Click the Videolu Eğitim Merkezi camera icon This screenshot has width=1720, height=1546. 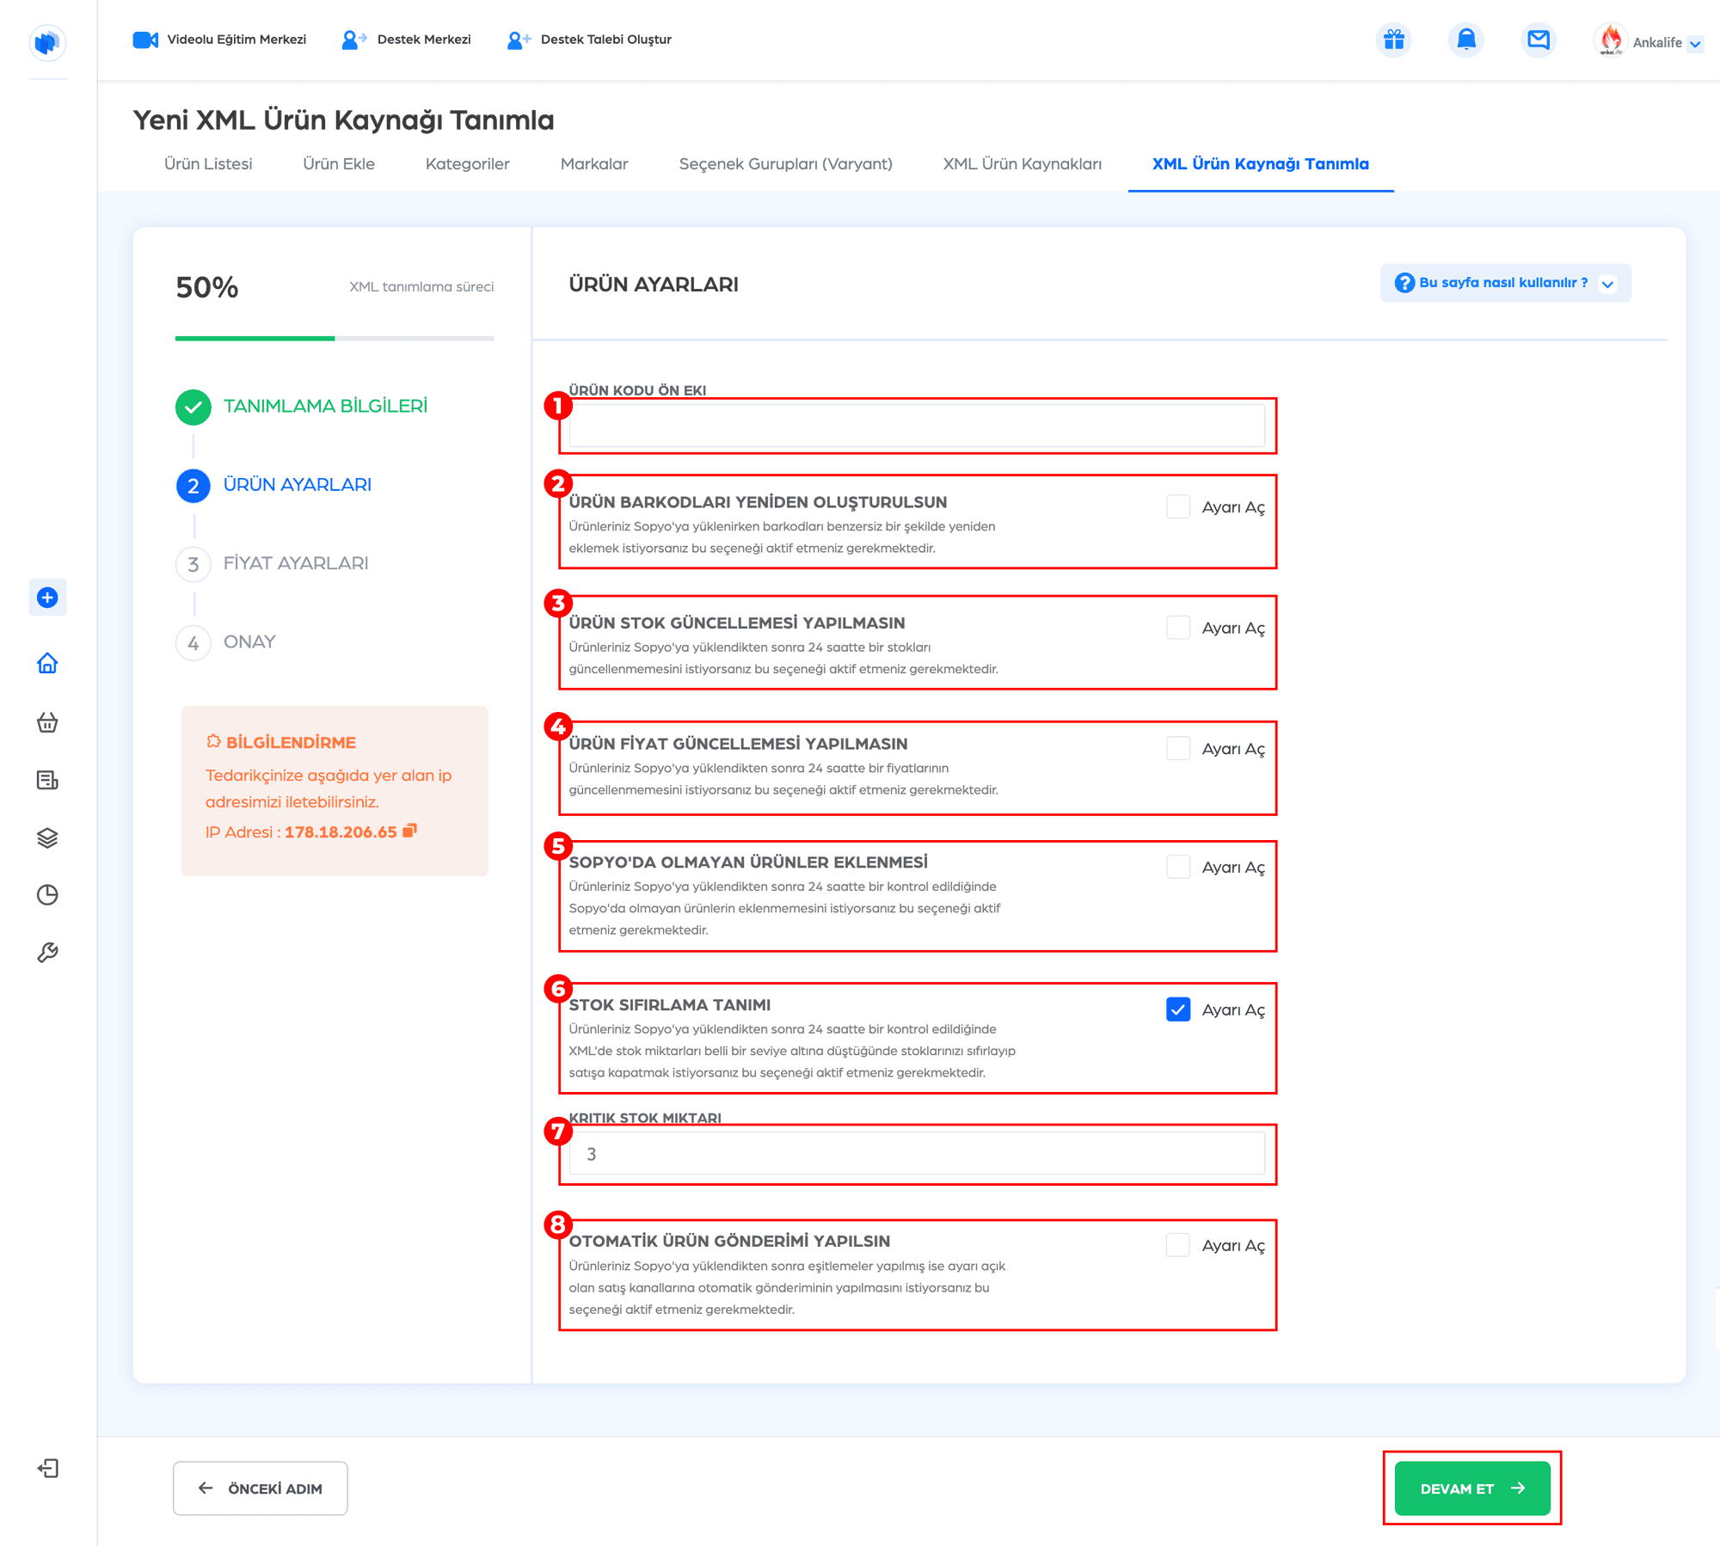point(145,40)
